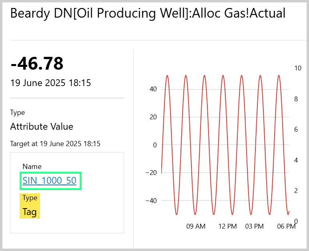Select the 06 PM time axis label
The image size is (309, 251).
286,227
